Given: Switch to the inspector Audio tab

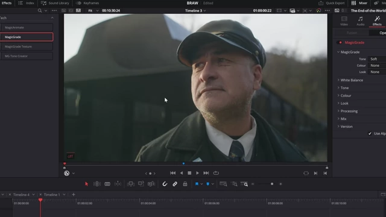Looking at the screenshot, I should coord(361,21).
